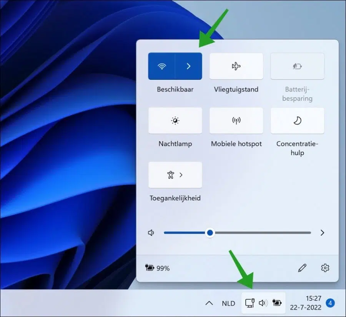Viewport: 346px width, 317px height.
Task: Toggle the Wi-Fi button off
Action: pos(162,66)
